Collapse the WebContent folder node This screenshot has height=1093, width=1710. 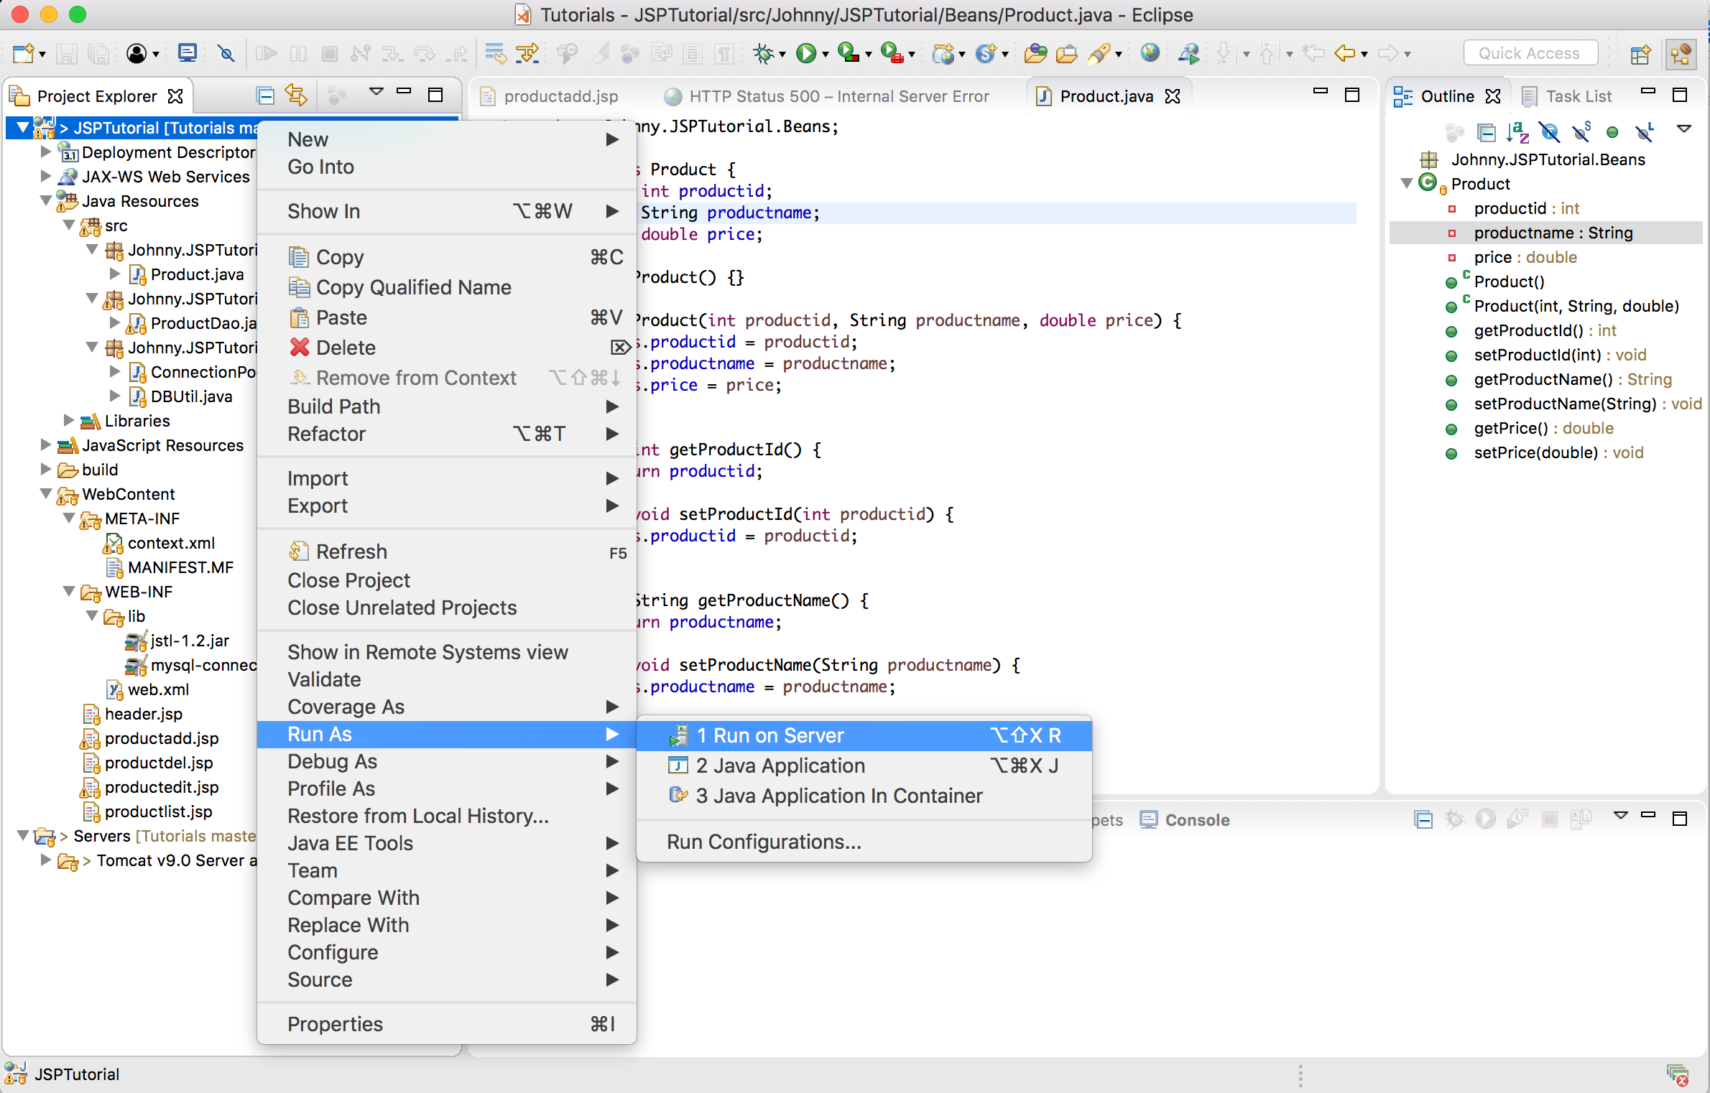(x=45, y=493)
